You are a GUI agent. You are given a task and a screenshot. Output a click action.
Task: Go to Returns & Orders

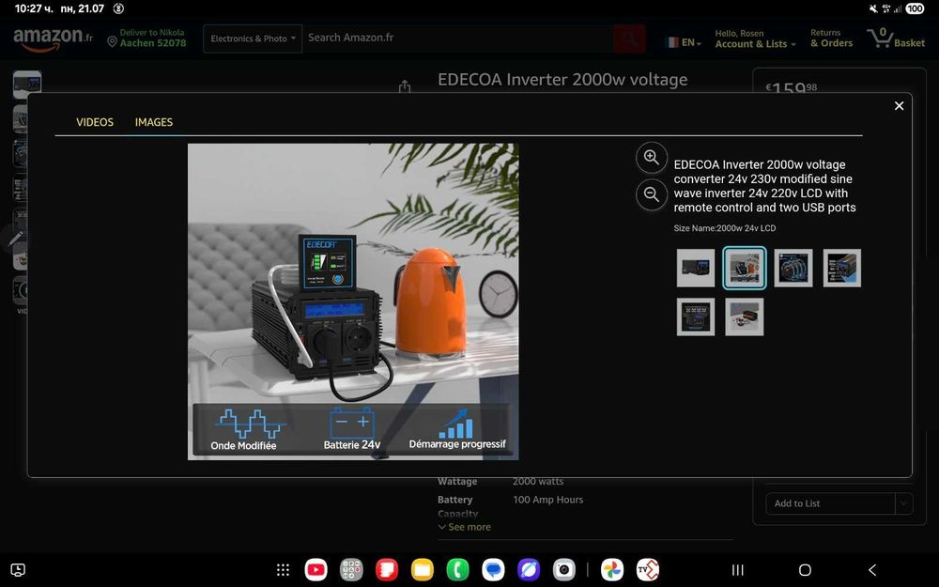[x=831, y=39]
